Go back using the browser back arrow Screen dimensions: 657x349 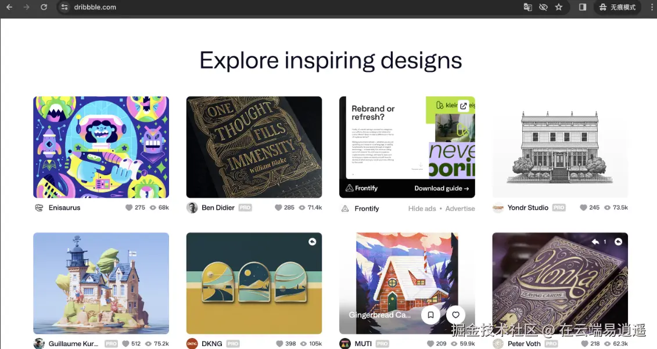point(9,7)
